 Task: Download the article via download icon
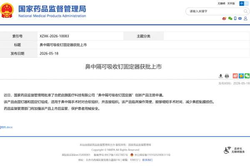pyautogui.click(x=220, y=76)
